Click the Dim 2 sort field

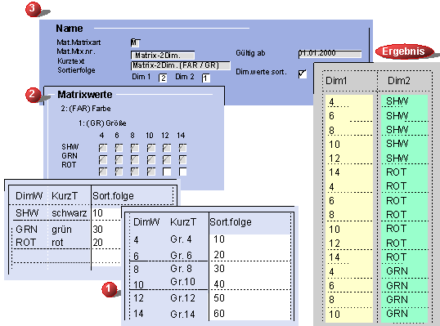pyautogui.click(x=206, y=78)
